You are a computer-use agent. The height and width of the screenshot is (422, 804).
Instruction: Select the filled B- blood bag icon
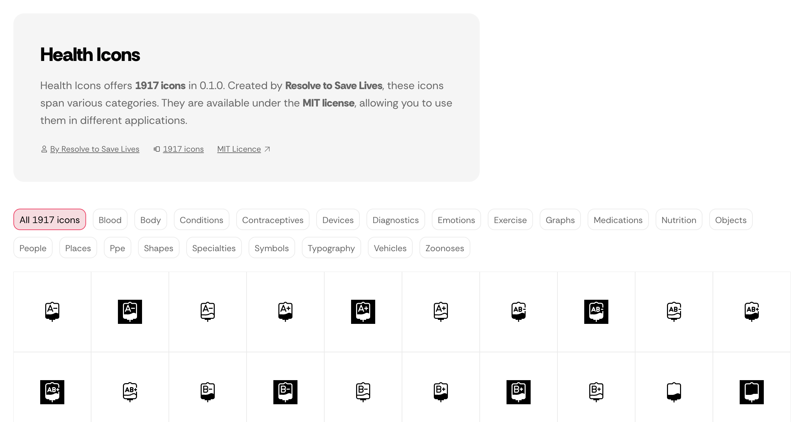click(x=285, y=392)
